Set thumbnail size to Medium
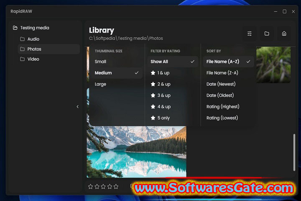The height and width of the screenshot is (201, 301). (x=117, y=73)
